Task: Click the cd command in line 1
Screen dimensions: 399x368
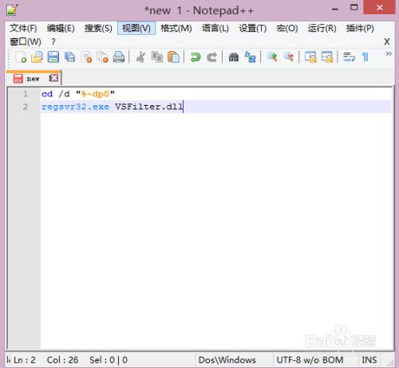Action: (x=47, y=94)
